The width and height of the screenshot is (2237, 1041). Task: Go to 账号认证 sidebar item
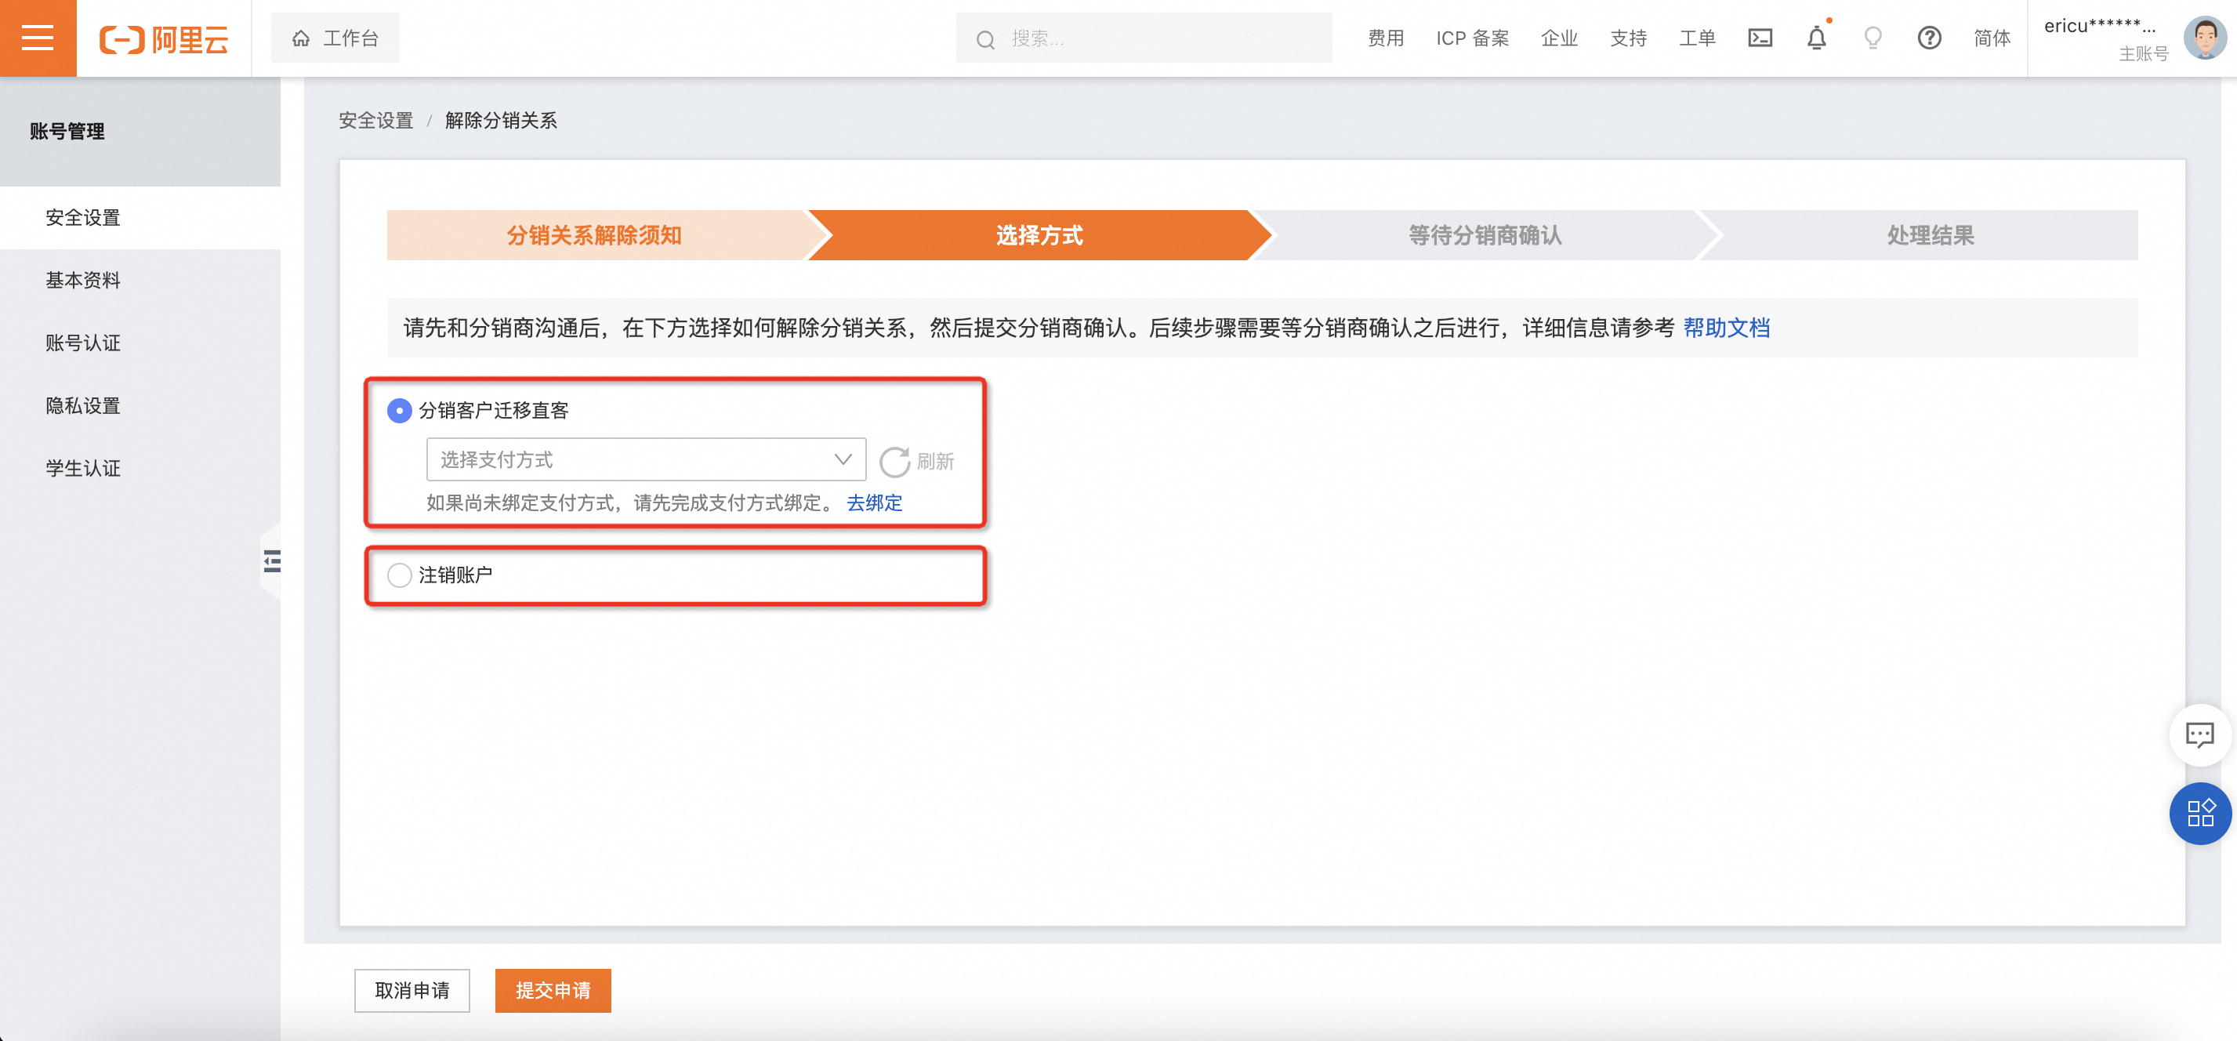83,343
